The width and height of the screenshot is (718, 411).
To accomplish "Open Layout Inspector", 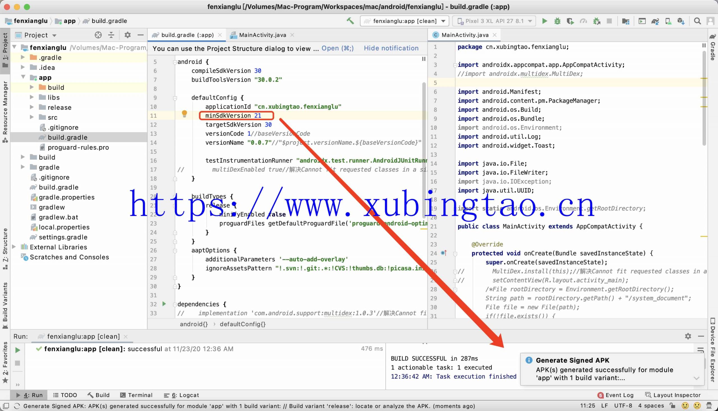I will pos(673,395).
